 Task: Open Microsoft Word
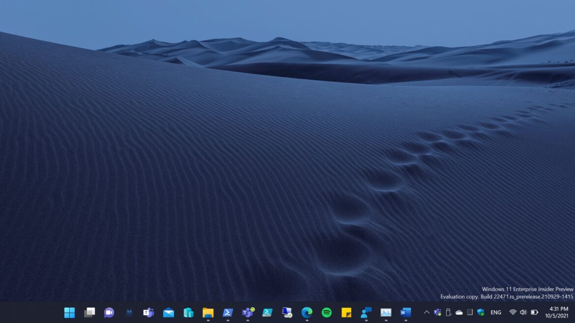(x=405, y=313)
